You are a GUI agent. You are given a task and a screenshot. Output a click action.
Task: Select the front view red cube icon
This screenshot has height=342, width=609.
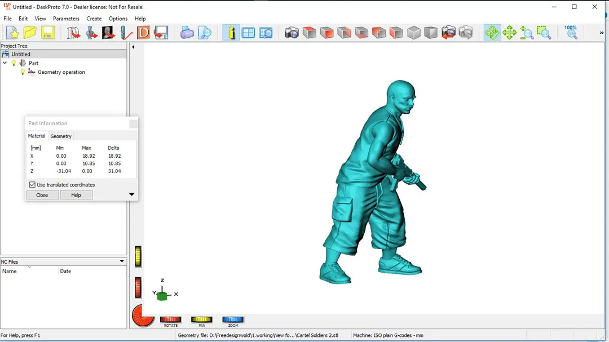pyautogui.click(x=326, y=33)
